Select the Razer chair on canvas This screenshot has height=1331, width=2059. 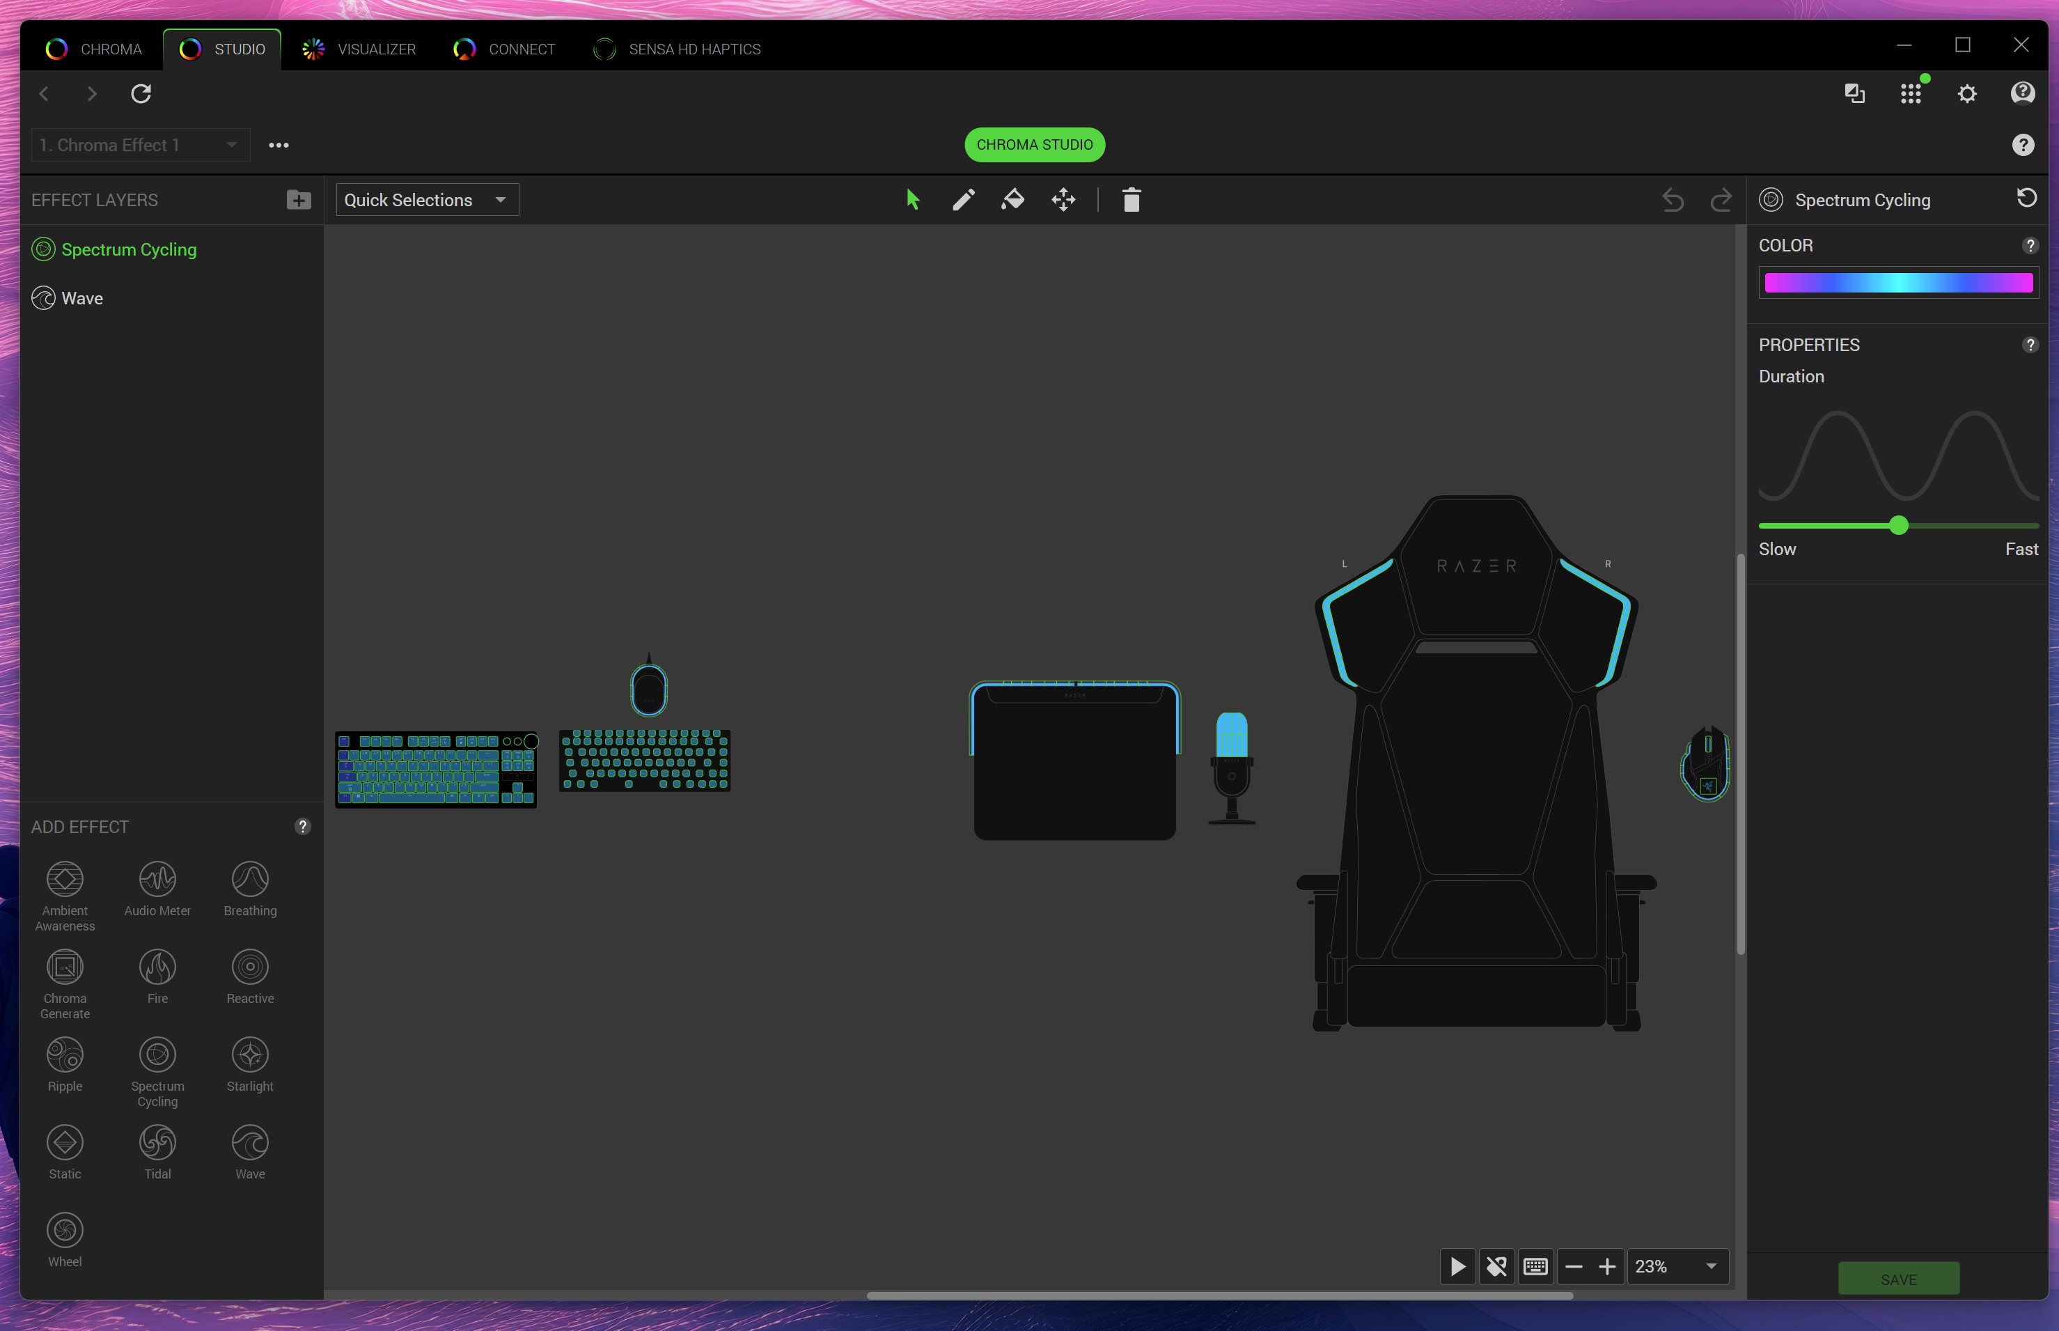click(x=1475, y=763)
